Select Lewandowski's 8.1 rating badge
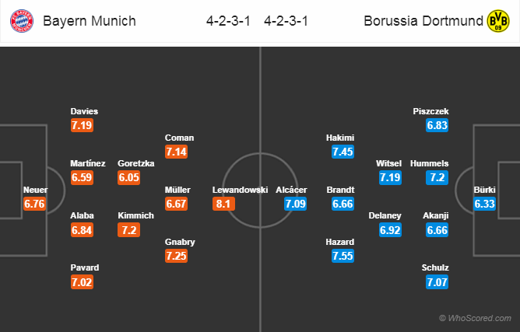 (224, 204)
